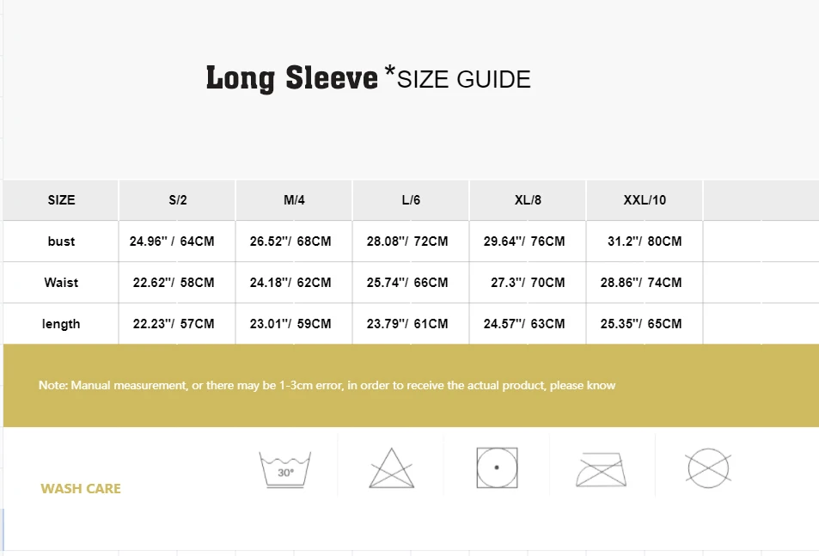Click the manual measurement note text

[327, 385]
